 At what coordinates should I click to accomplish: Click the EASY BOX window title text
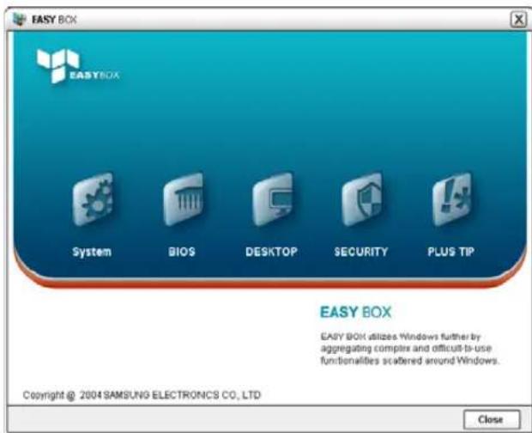pos(54,20)
